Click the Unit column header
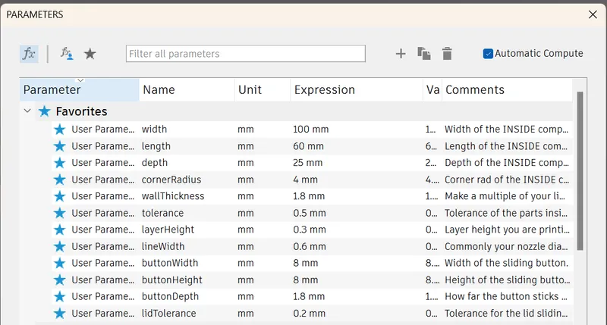 coord(263,89)
